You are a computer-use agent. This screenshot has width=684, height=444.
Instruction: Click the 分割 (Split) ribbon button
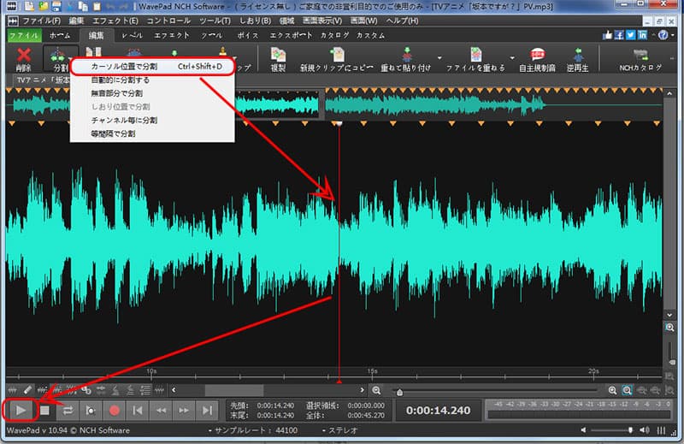pyautogui.click(x=58, y=59)
